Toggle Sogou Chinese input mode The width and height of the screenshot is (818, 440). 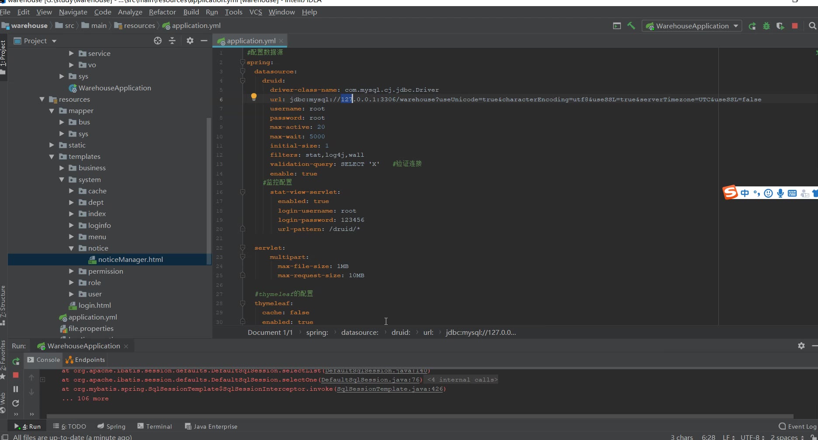(745, 193)
